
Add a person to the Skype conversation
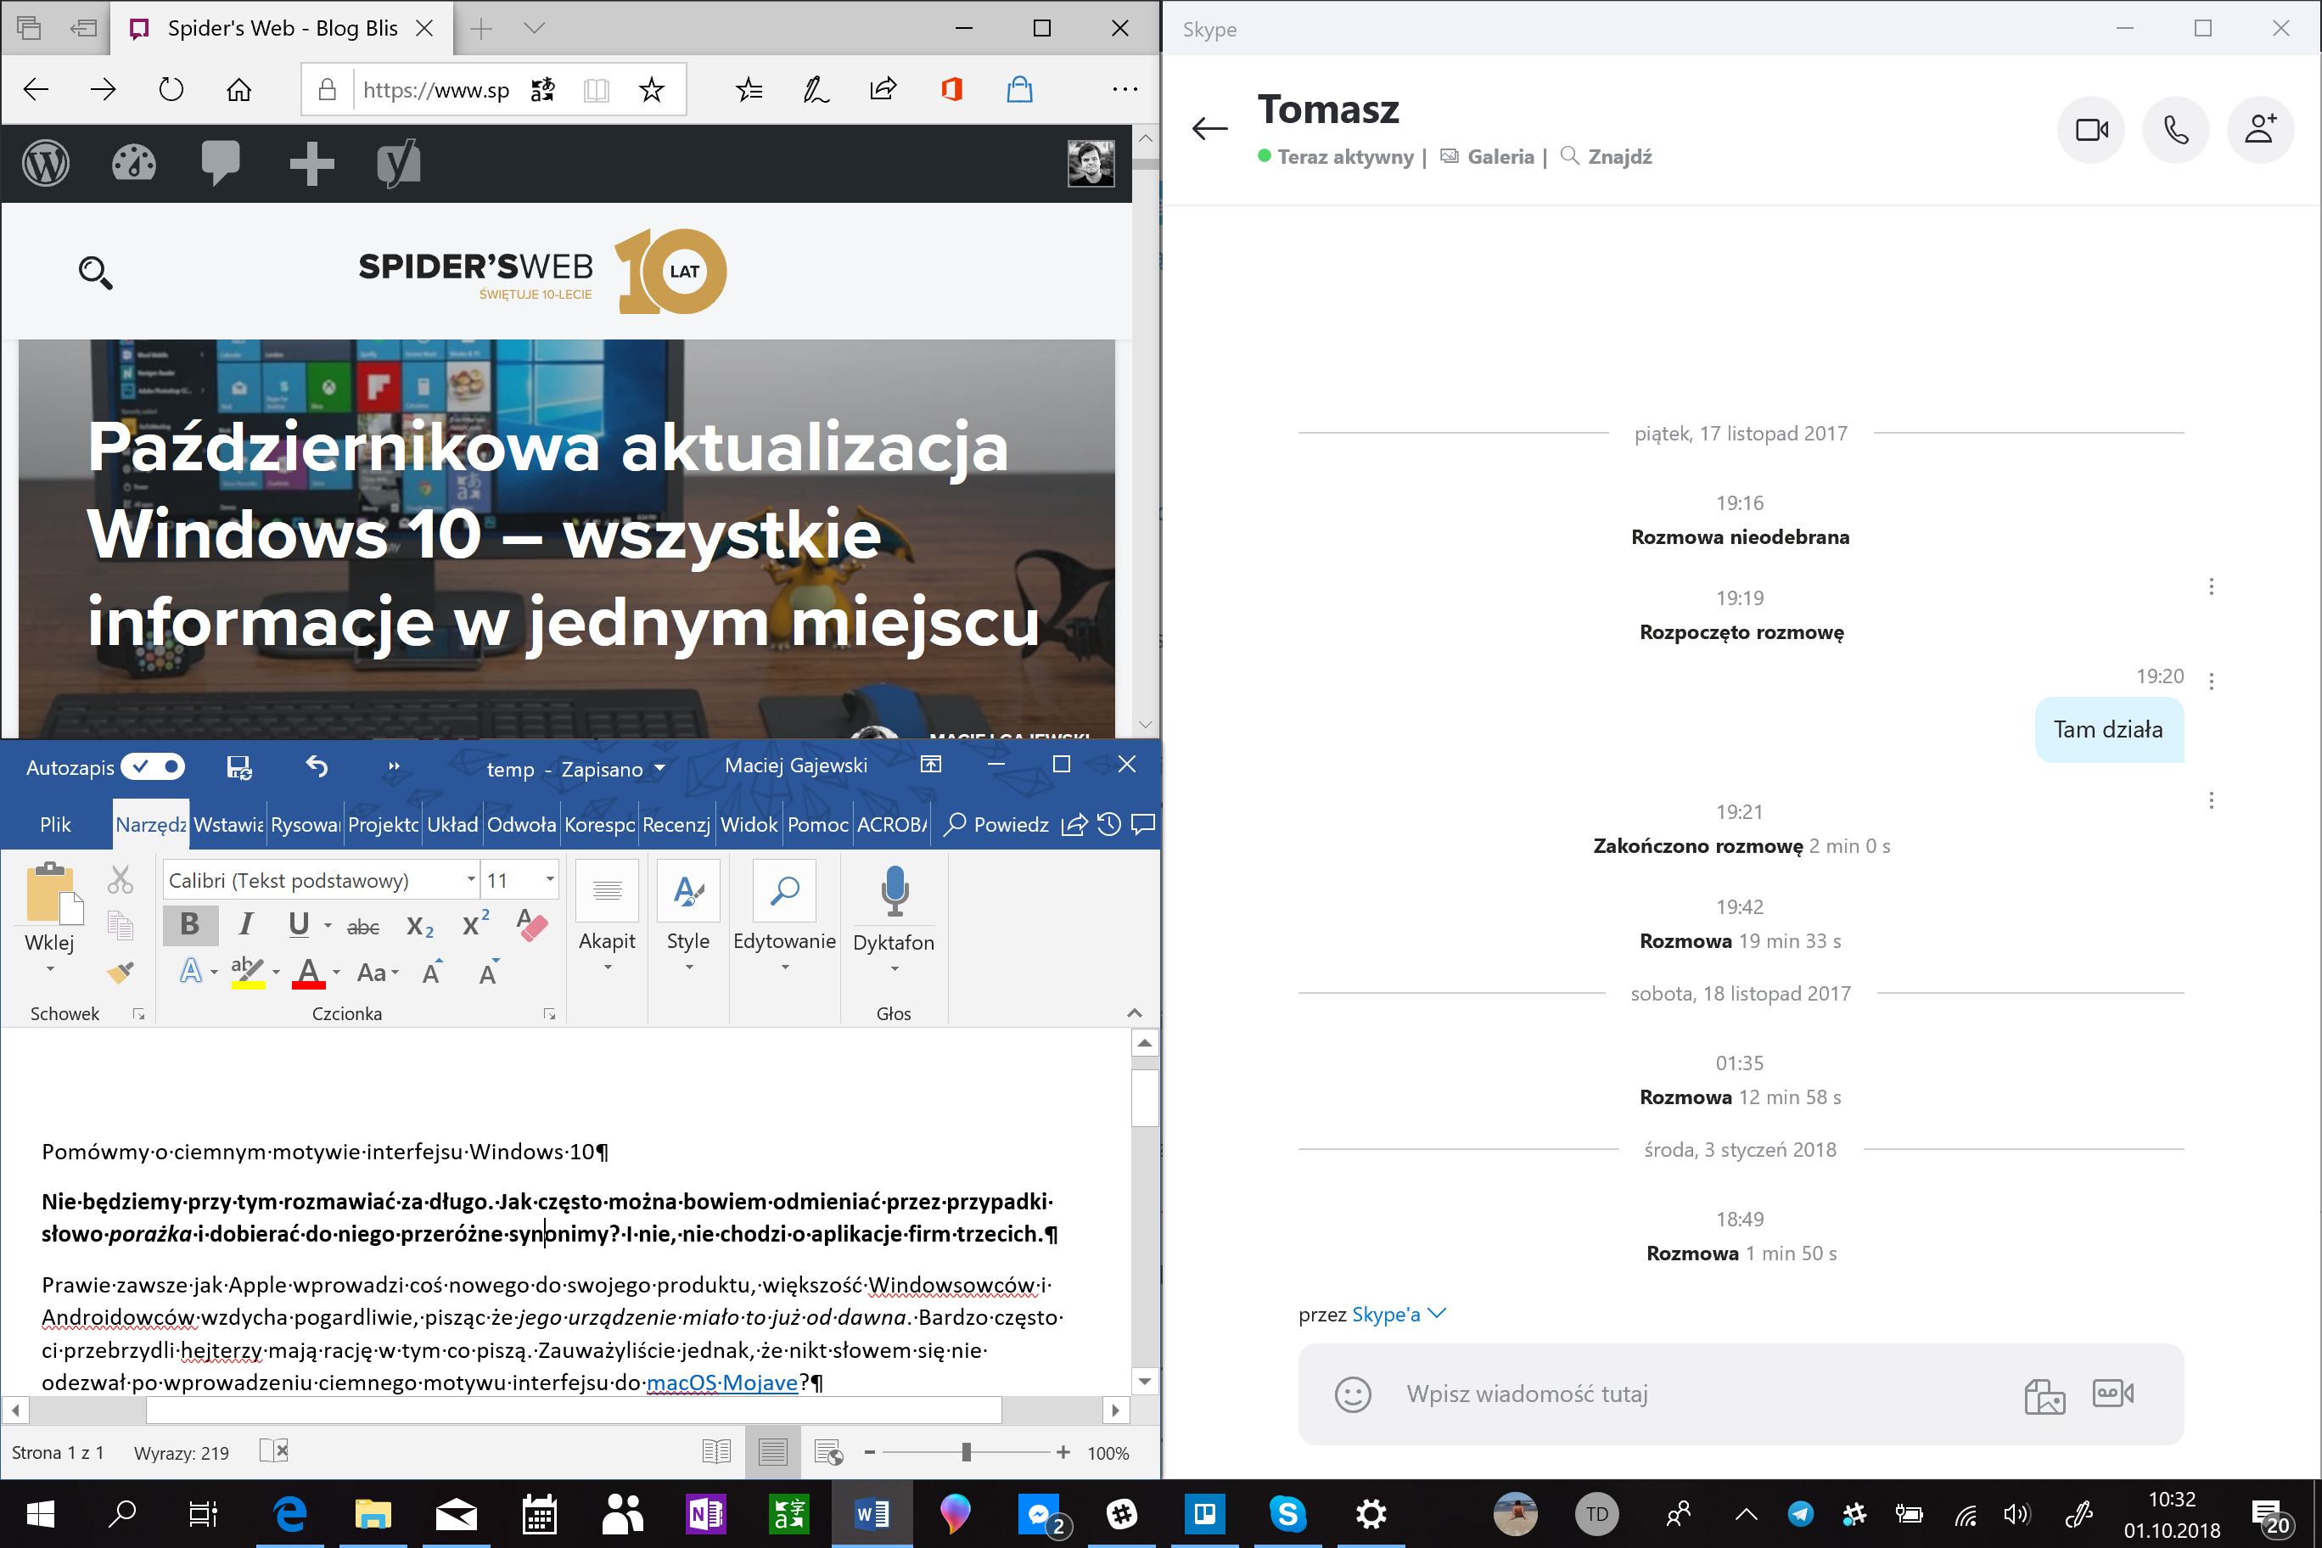[x=2260, y=129]
